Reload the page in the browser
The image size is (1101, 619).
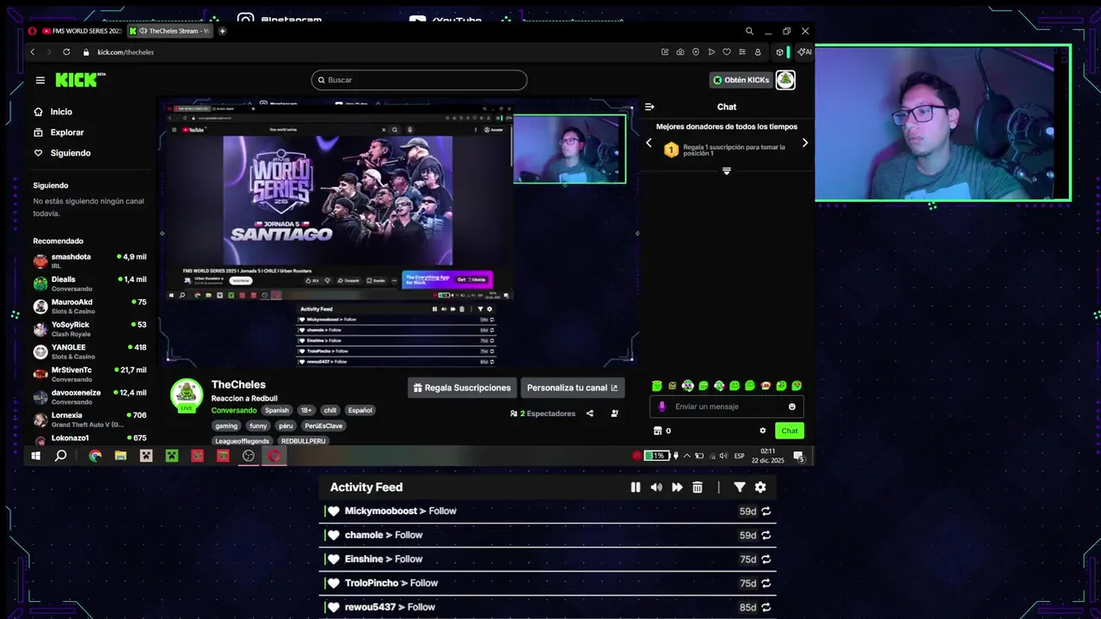(66, 52)
